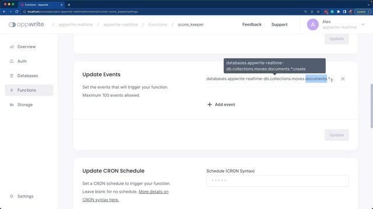
Task: Focus the Schedule CRON Syntax input
Action: [x=277, y=181]
